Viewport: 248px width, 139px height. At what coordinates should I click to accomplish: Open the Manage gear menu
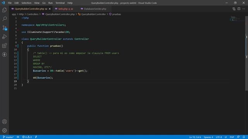coord(4,131)
